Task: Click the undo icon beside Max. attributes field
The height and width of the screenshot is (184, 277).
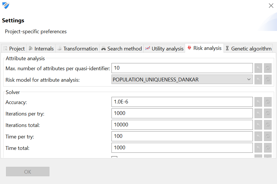Action: pyautogui.click(x=258, y=68)
